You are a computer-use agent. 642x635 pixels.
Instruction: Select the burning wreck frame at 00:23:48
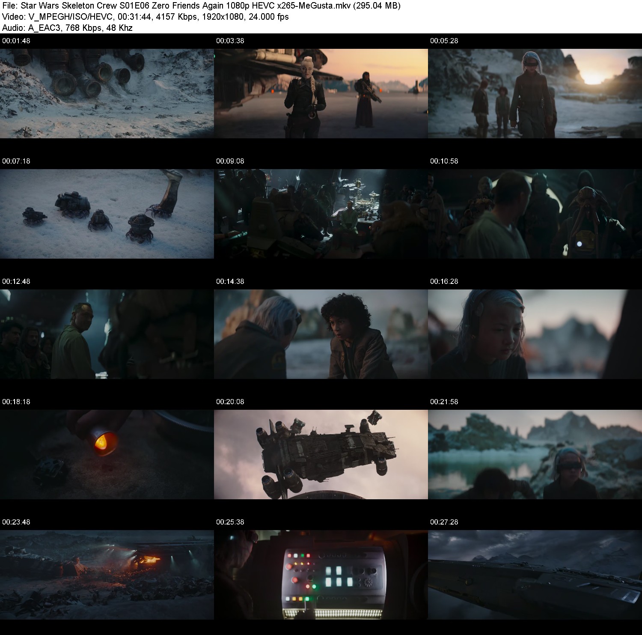click(107, 575)
